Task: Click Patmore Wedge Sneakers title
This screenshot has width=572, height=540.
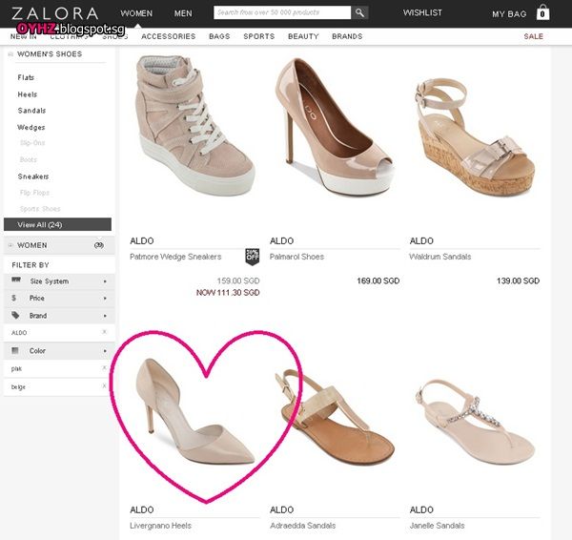Action: (x=175, y=257)
